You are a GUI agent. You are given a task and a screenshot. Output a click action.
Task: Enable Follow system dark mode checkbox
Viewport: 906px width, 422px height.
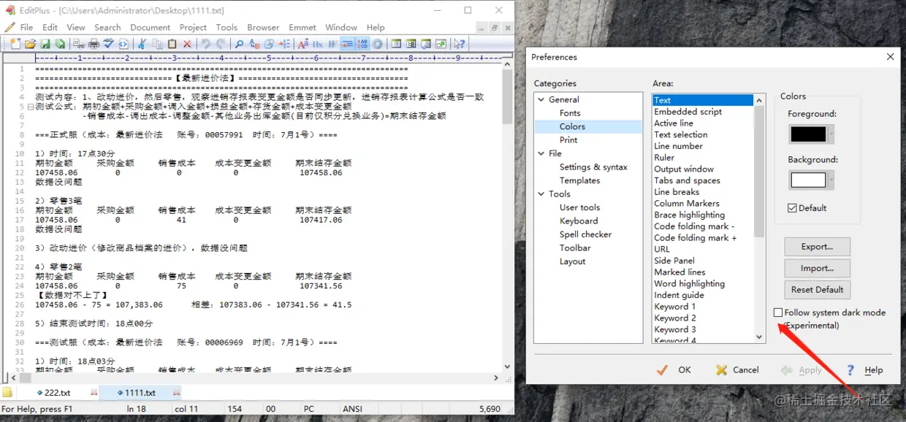778,312
